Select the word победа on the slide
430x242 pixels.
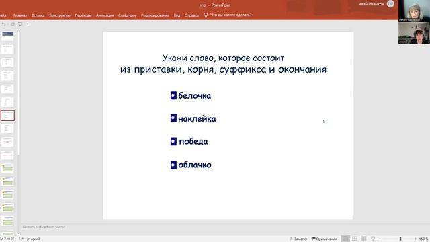[x=193, y=142]
